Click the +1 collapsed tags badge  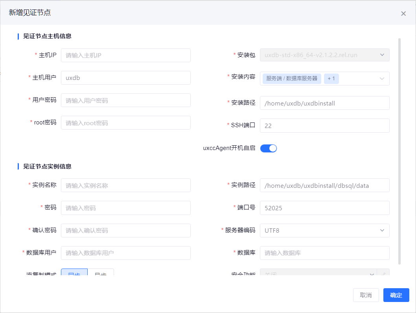click(x=331, y=78)
